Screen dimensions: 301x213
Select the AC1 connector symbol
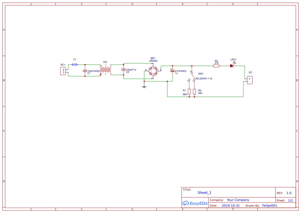click(63, 71)
